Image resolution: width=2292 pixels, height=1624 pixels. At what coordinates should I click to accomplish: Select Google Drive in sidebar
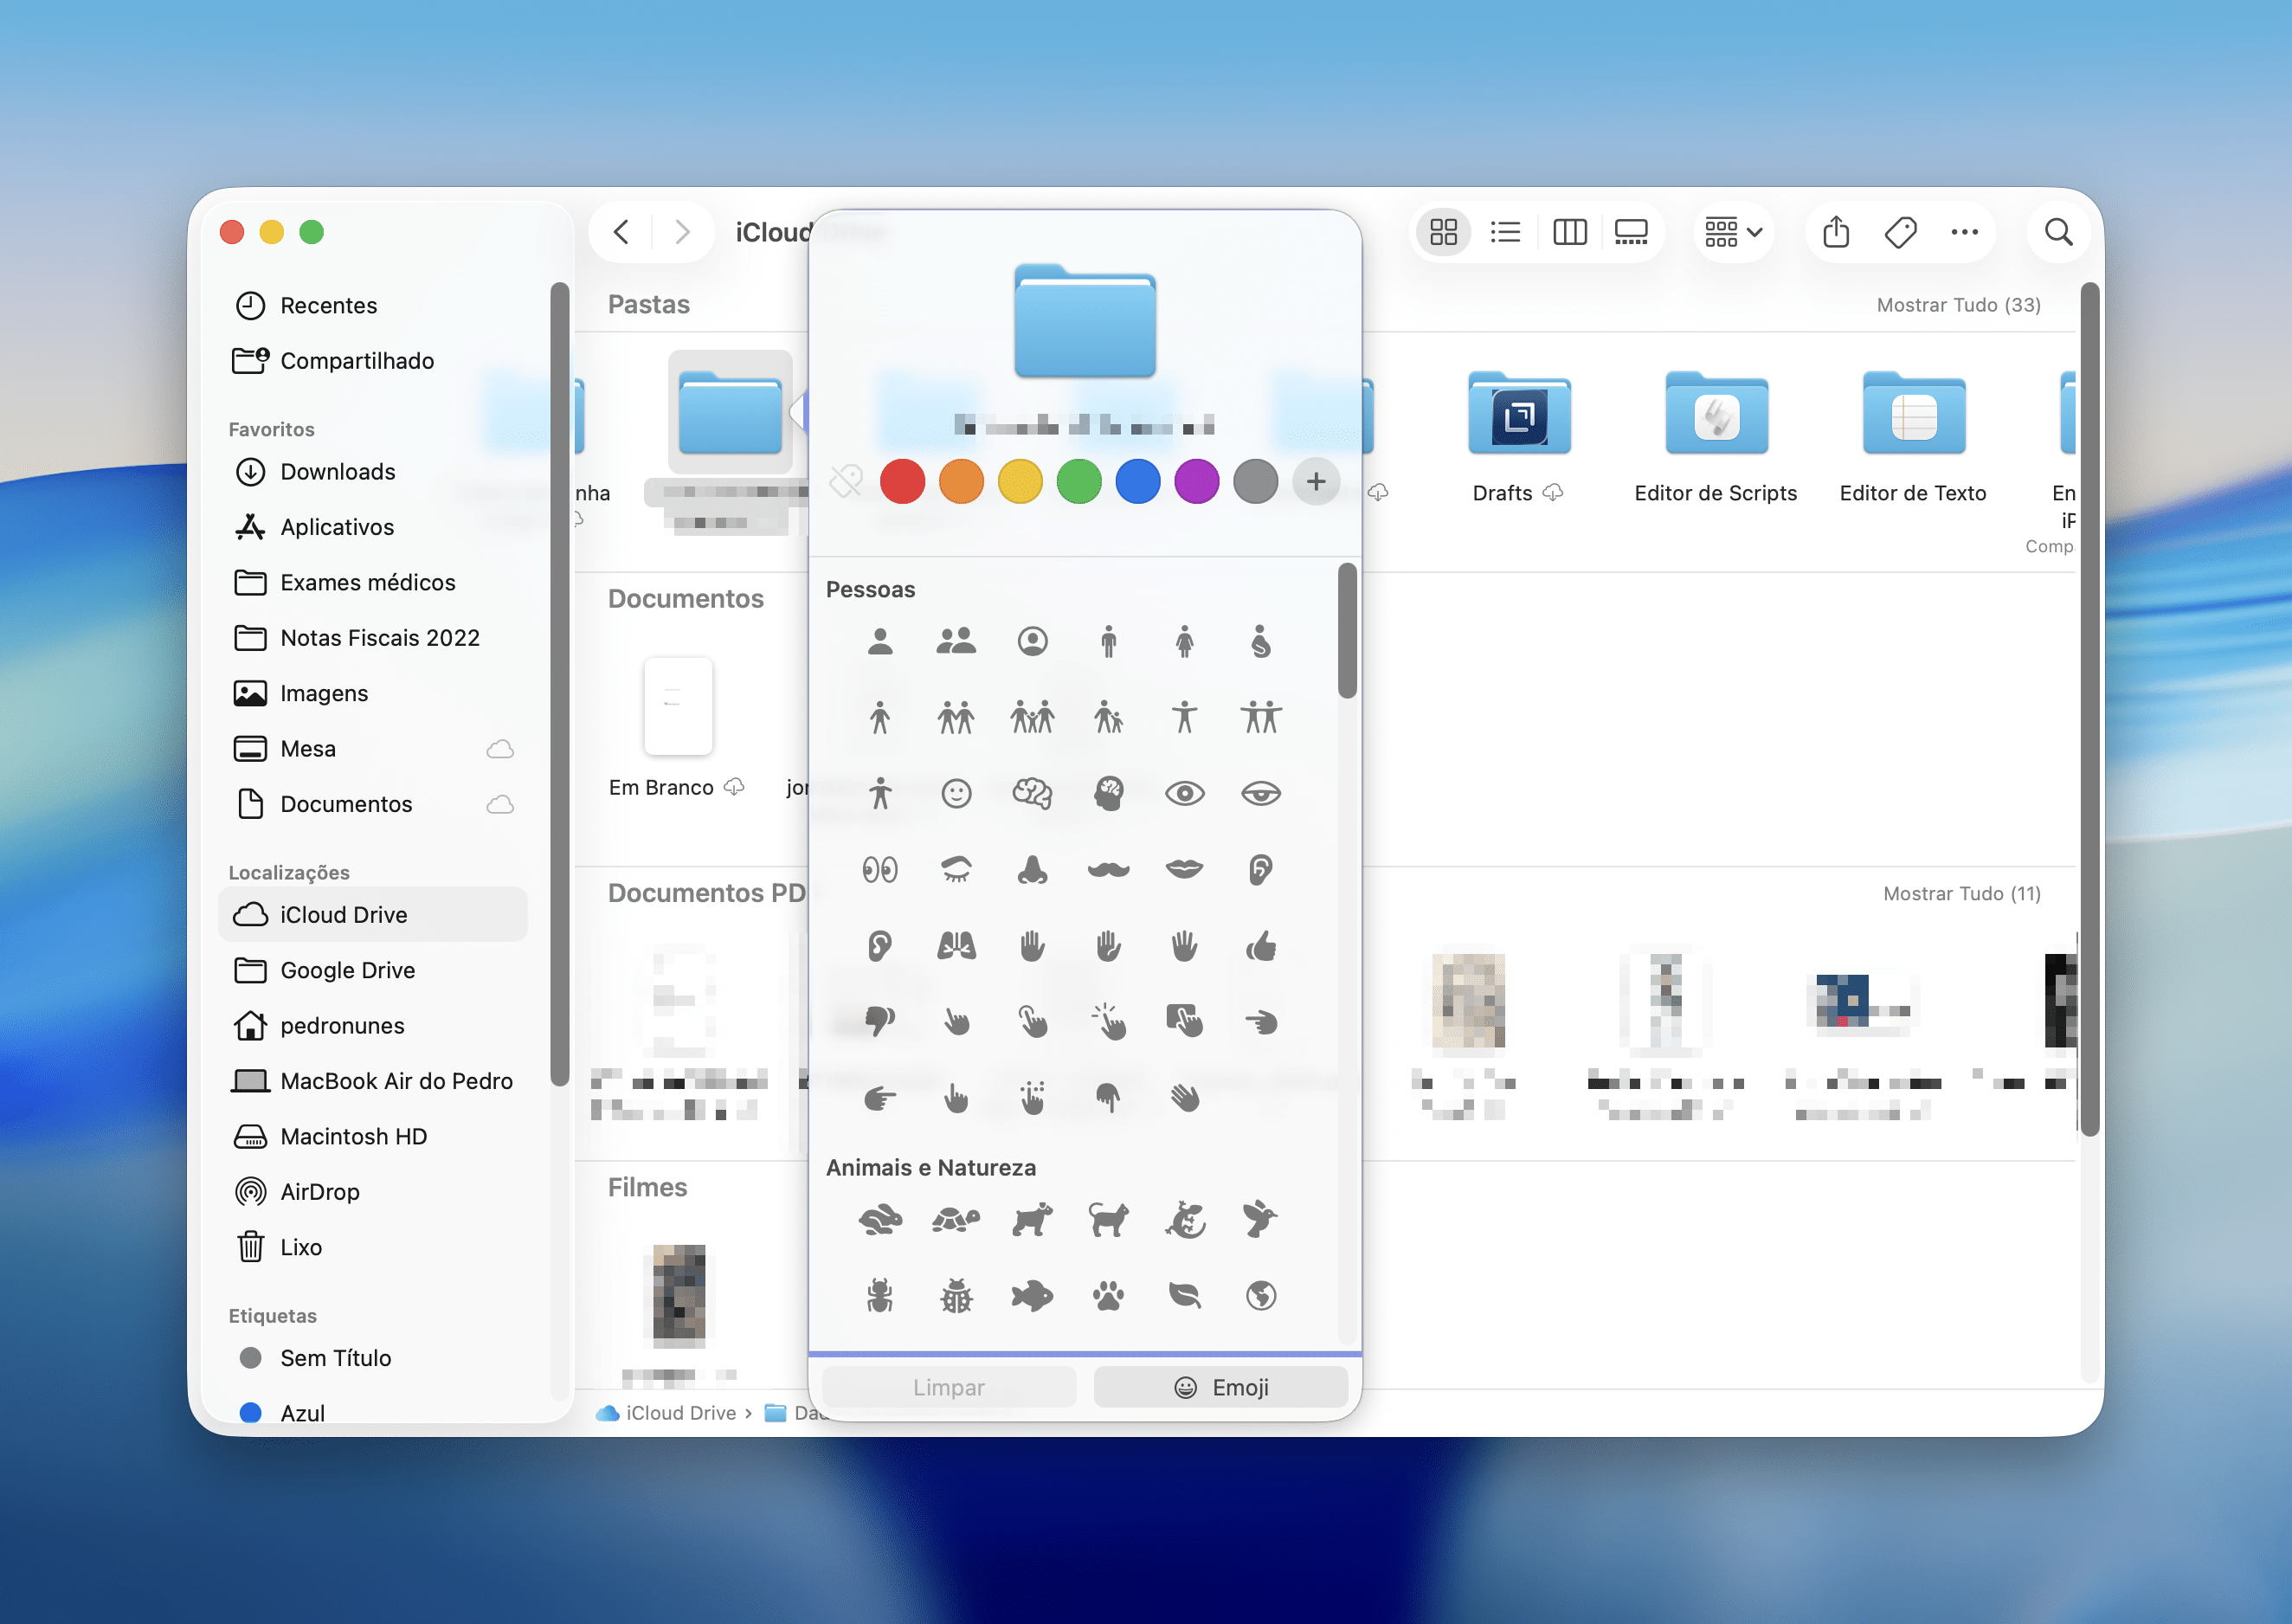347,970
